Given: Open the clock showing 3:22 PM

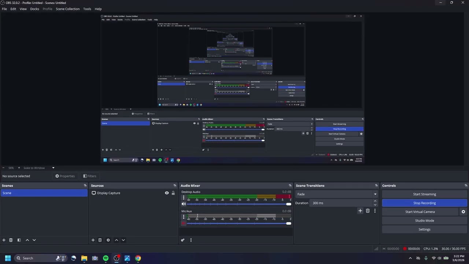Looking at the screenshot, I should point(458,258).
